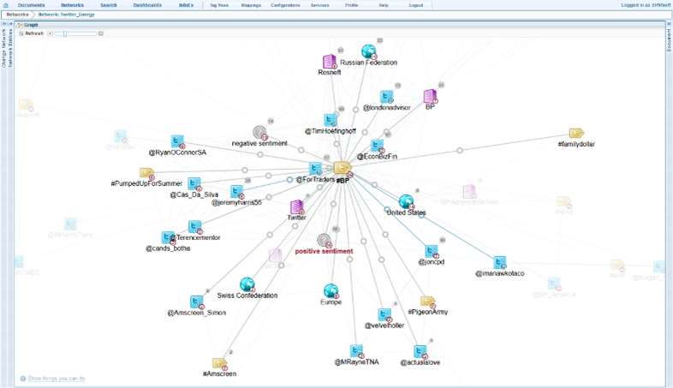Select the @RyanOConnorSA Twitter node

pos(177,141)
